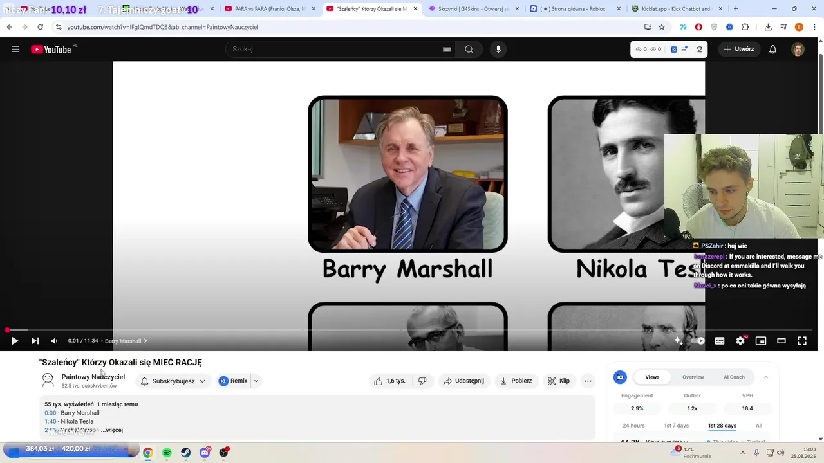This screenshot has width=824, height=463.
Task: Open the Chrome three-dot menu
Action: pos(814,27)
